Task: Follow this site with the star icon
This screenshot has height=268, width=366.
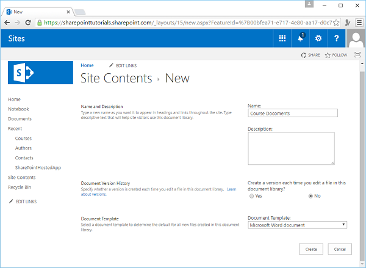Action: pos(336,55)
